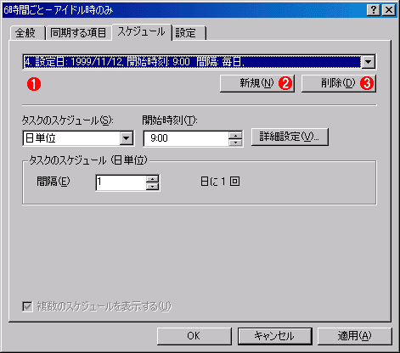
Task: Click the help question mark in title bar
Action: point(374,10)
